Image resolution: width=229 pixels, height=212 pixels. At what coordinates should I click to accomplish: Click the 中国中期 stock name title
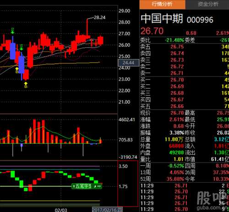click(x=162, y=19)
